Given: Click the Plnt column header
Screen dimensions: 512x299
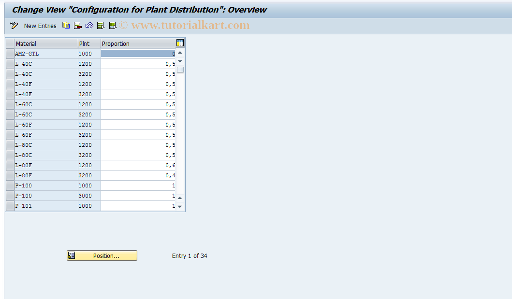Looking at the screenshot, I should [x=89, y=43].
